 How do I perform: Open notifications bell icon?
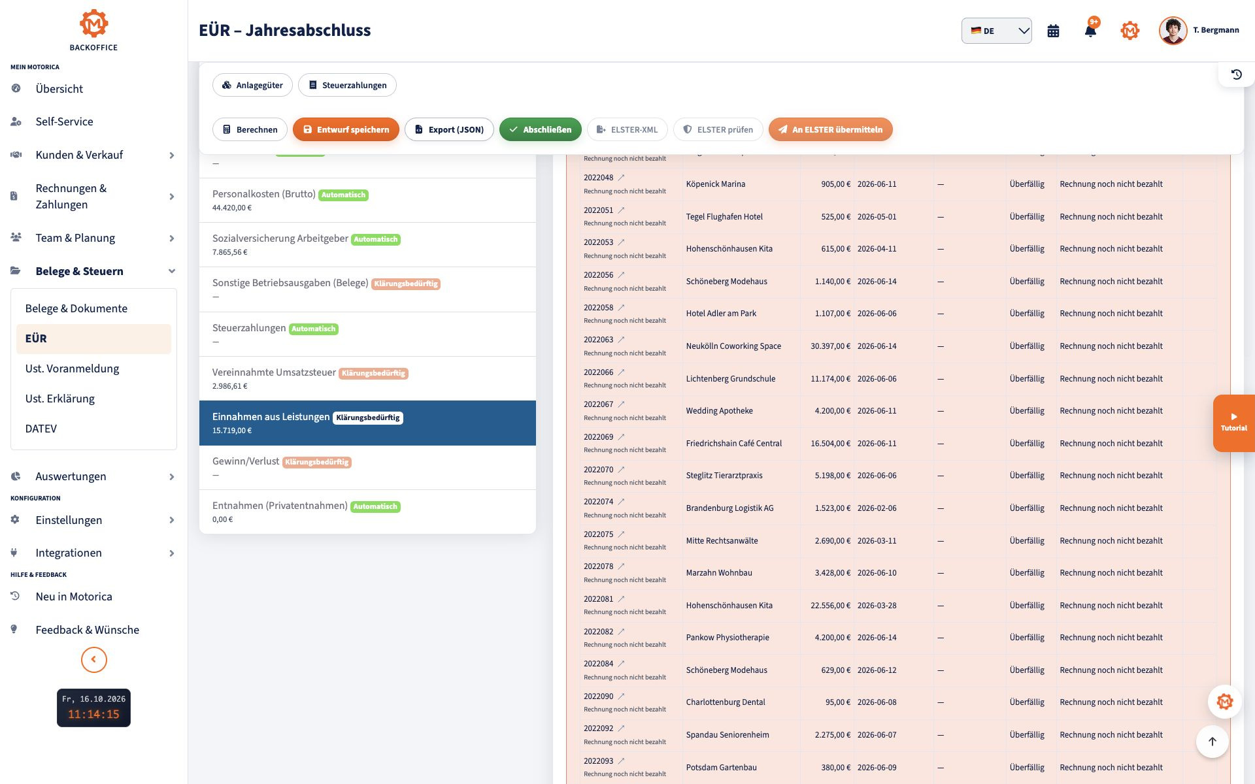1090,30
